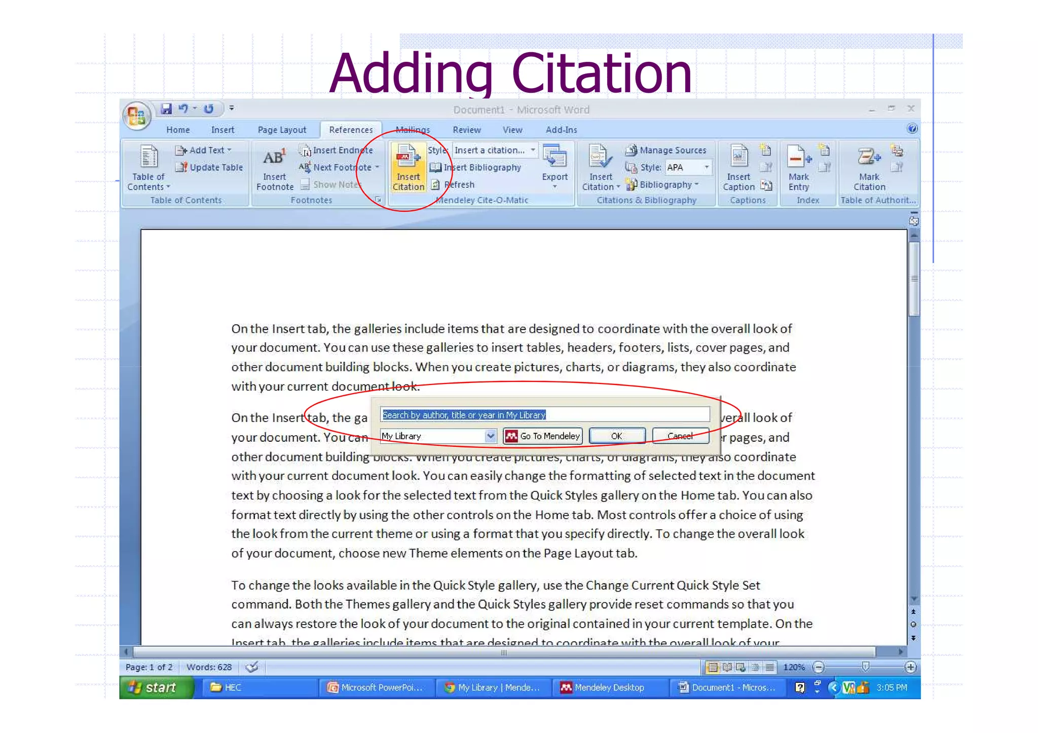This screenshot has width=1038, height=733.
Task: Save the document with the floppy icon
Action: pyautogui.click(x=166, y=108)
